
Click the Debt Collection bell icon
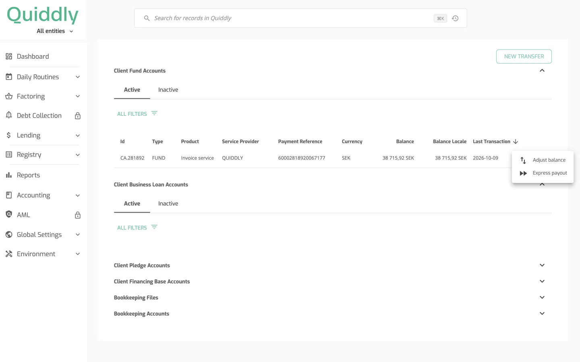click(9, 115)
